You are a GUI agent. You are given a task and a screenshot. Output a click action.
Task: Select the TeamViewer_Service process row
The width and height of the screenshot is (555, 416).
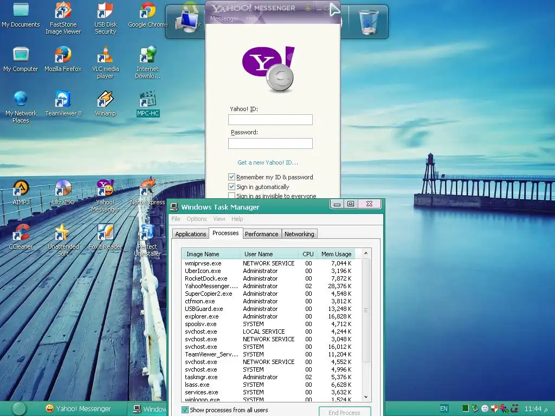point(269,354)
